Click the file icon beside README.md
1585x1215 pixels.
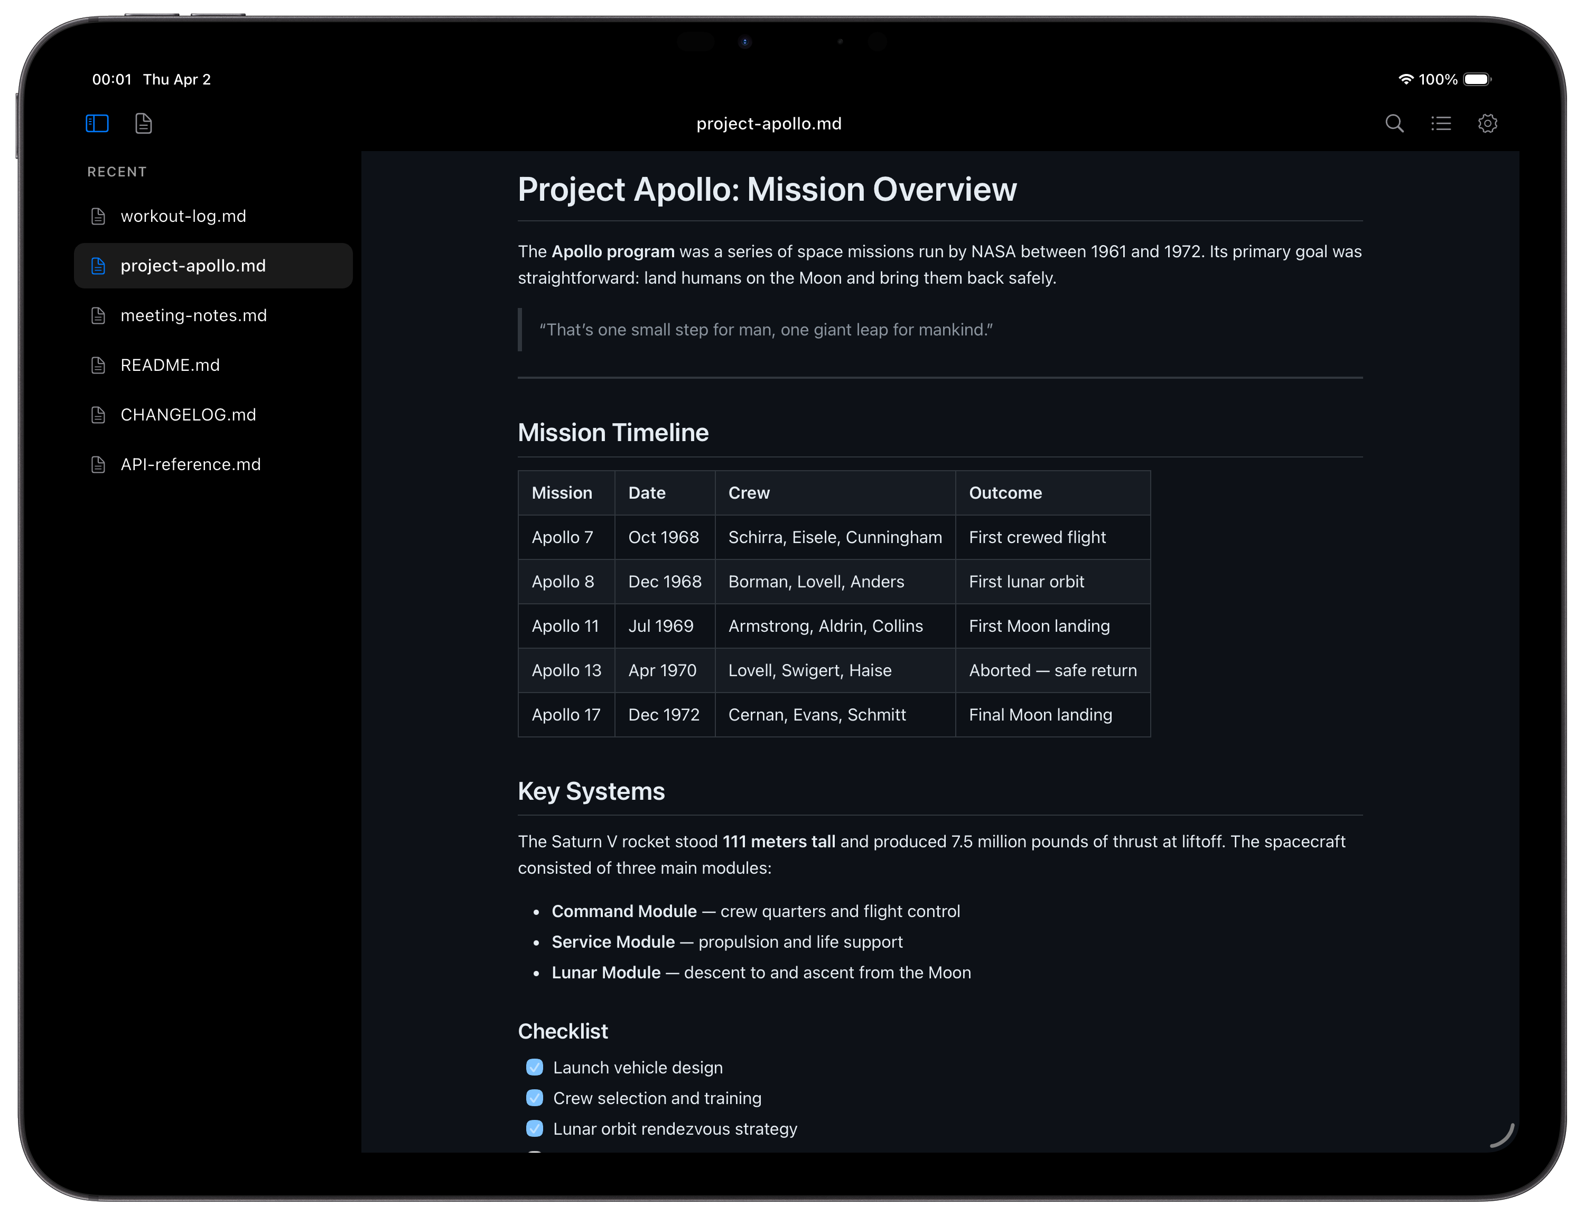tap(98, 365)
